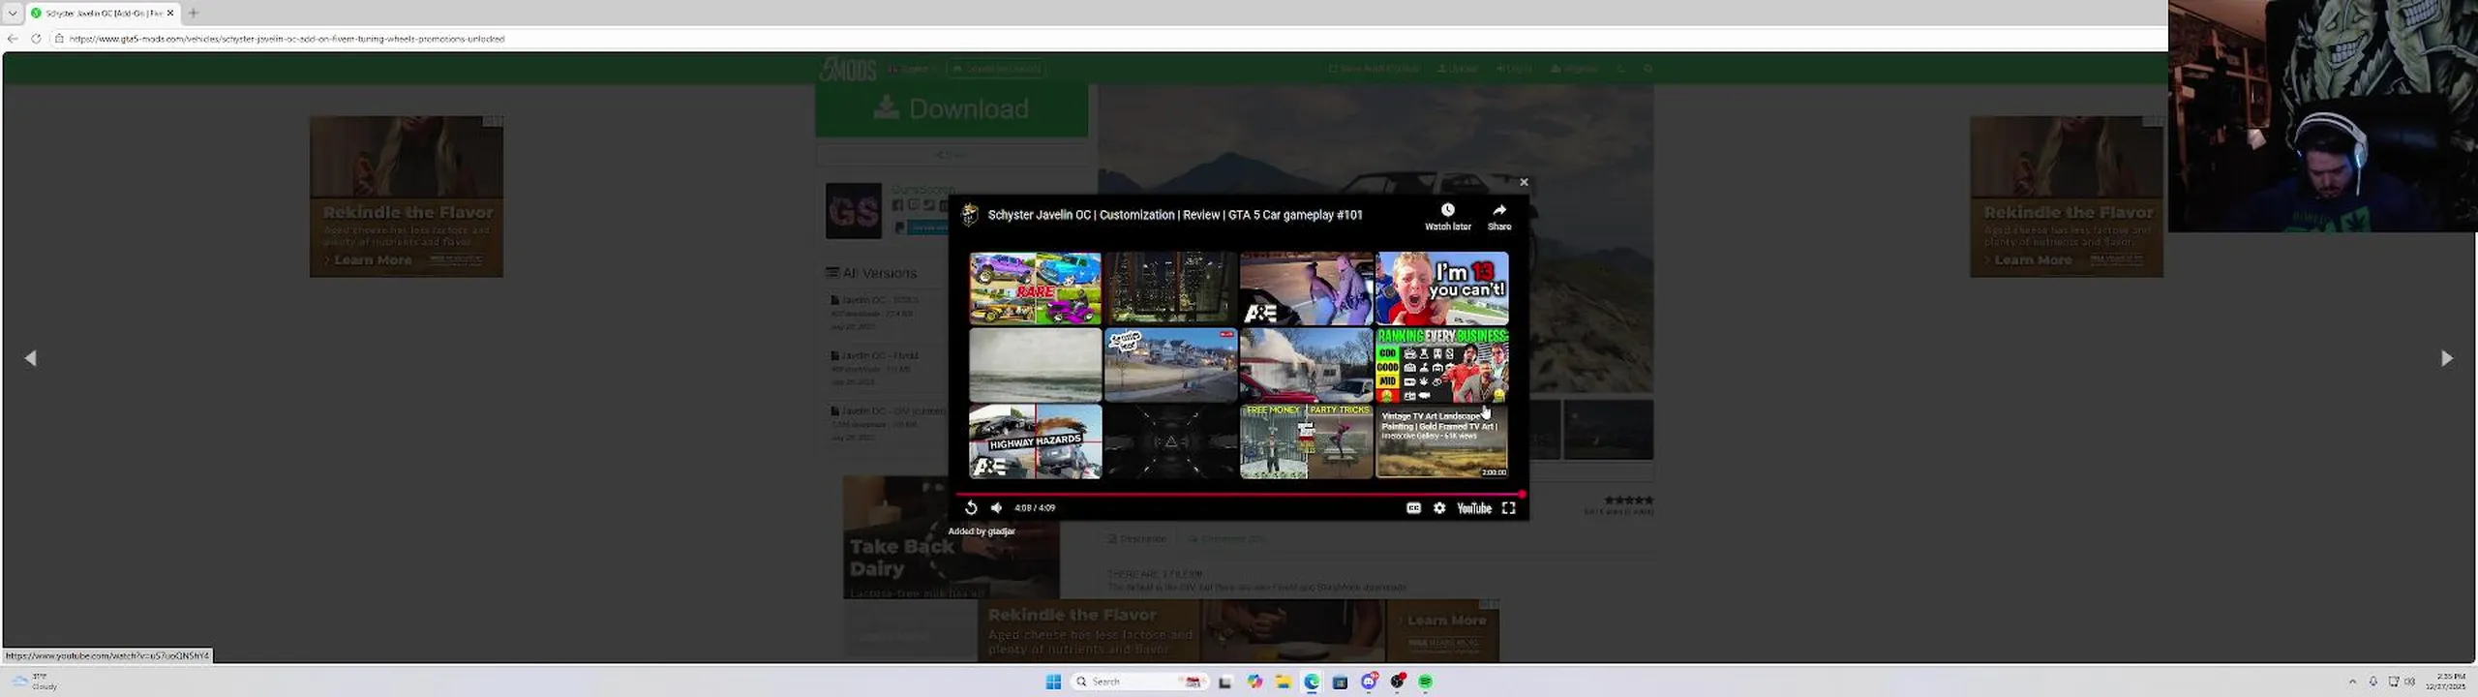
Task: Click the 5MODS site logo
Action: click(x=848, y=69)
